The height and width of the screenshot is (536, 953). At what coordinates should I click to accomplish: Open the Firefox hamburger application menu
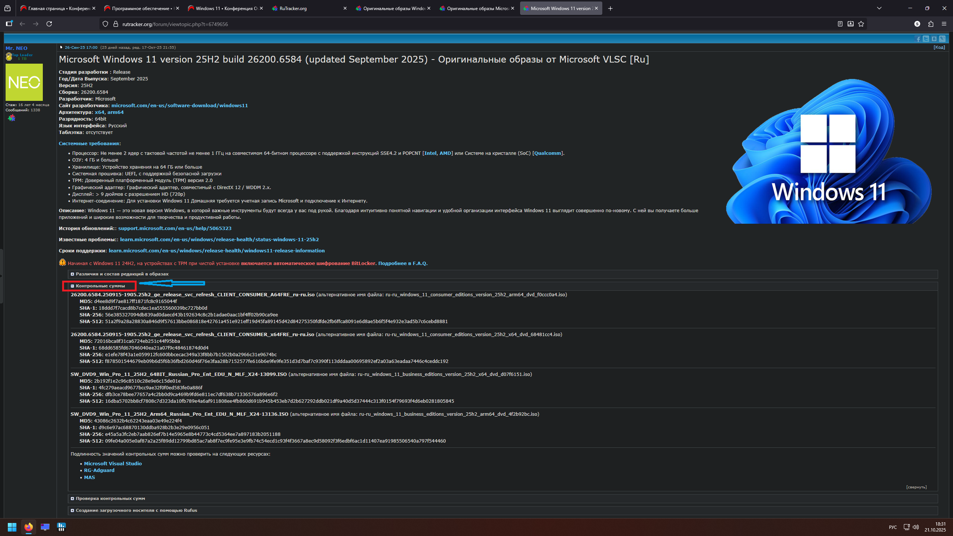coord(944,24)
